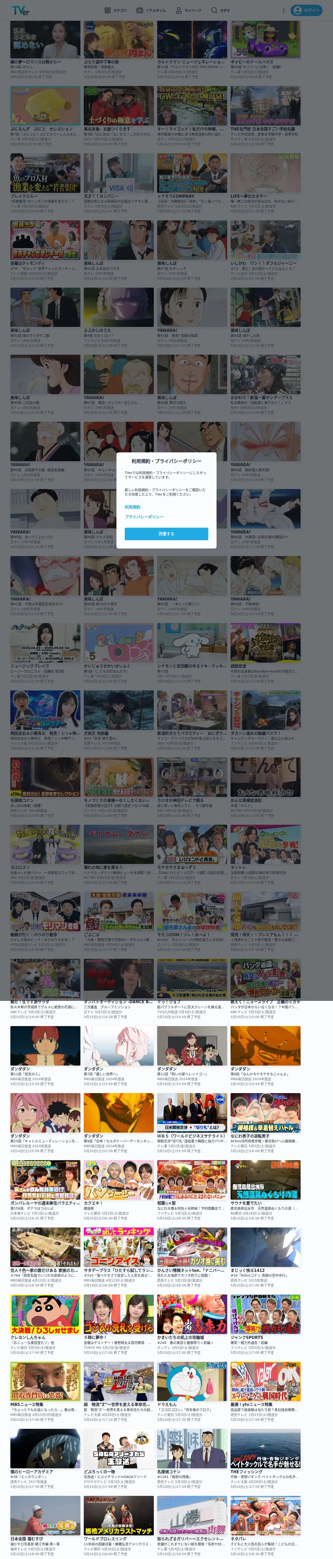Click the TVer logo in header

click(x=20, y=10)
